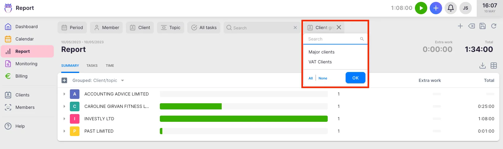Click the None link in client group popup
Image resolution: width=503 pixels, height=149 pixels.
click(x=323, y=78)
